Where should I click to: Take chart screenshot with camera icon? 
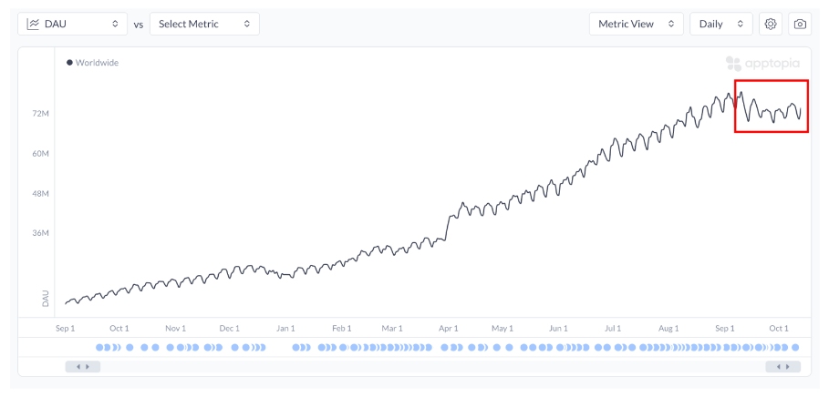click(800, 24)
